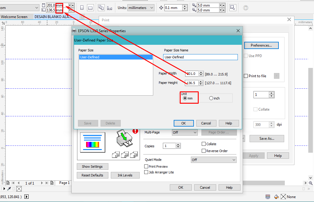Click the nudge distance icon
The width and height of the screenshot is (314, 202).
161,8
